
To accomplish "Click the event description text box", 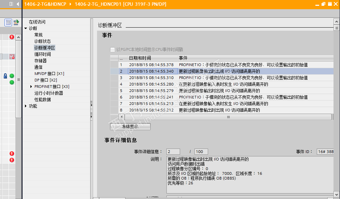I will [250, 174].
